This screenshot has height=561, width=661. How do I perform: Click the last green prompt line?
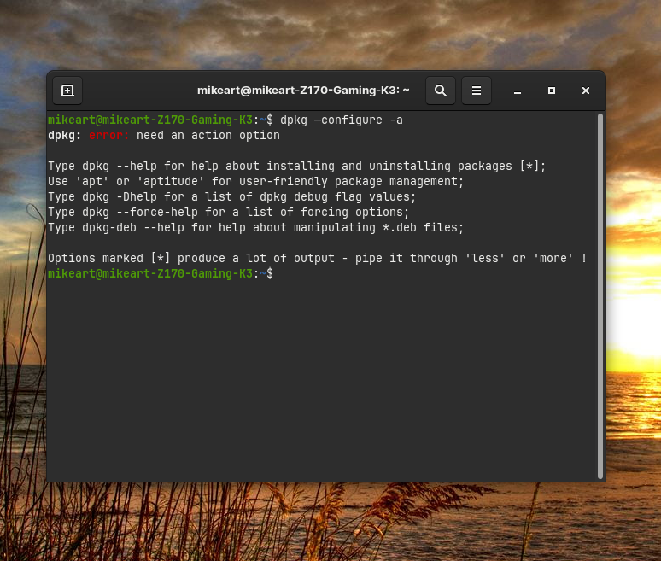(x=161, y=274)
